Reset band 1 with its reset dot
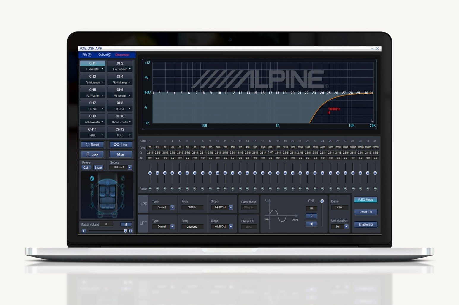 click(x=150, y=189)
